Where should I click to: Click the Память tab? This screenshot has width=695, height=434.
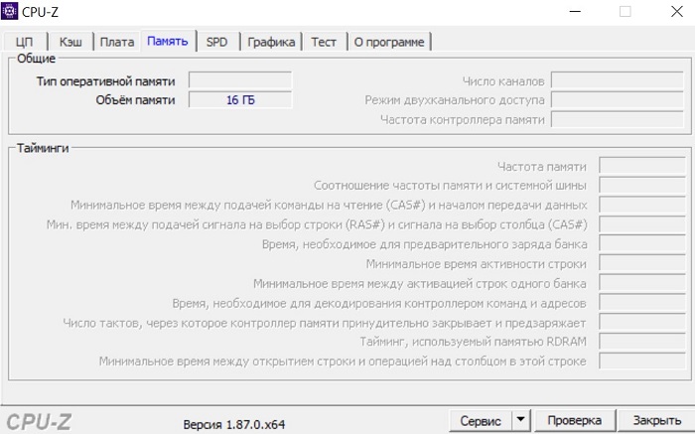point(168,41)
